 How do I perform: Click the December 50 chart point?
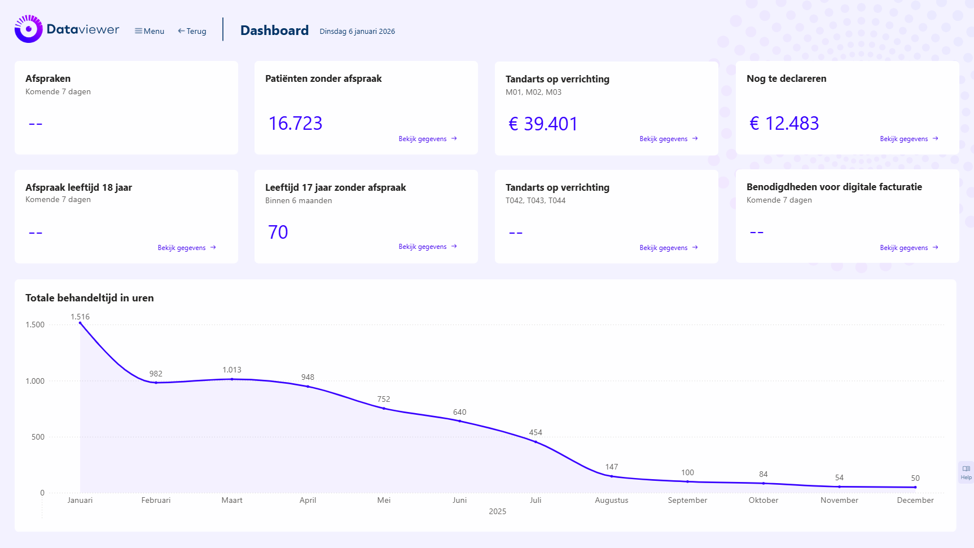tap(915, 487)
